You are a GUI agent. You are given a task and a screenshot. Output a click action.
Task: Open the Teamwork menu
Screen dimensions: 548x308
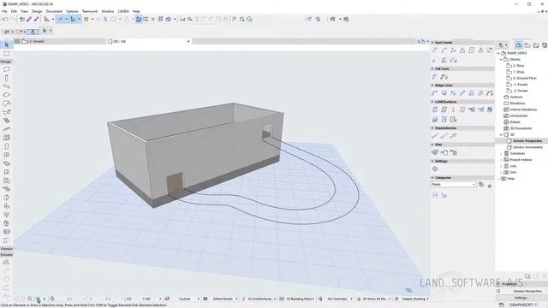[90, 11]
